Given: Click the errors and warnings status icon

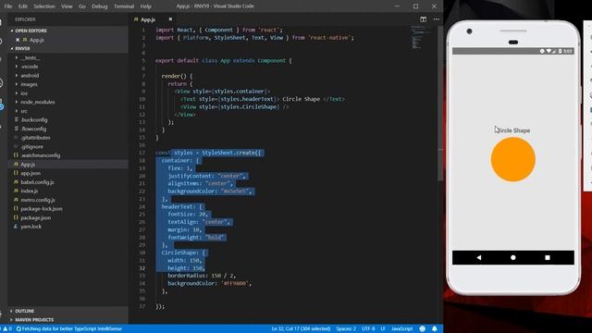Looking at the screenshot, I should pos(7,329).
